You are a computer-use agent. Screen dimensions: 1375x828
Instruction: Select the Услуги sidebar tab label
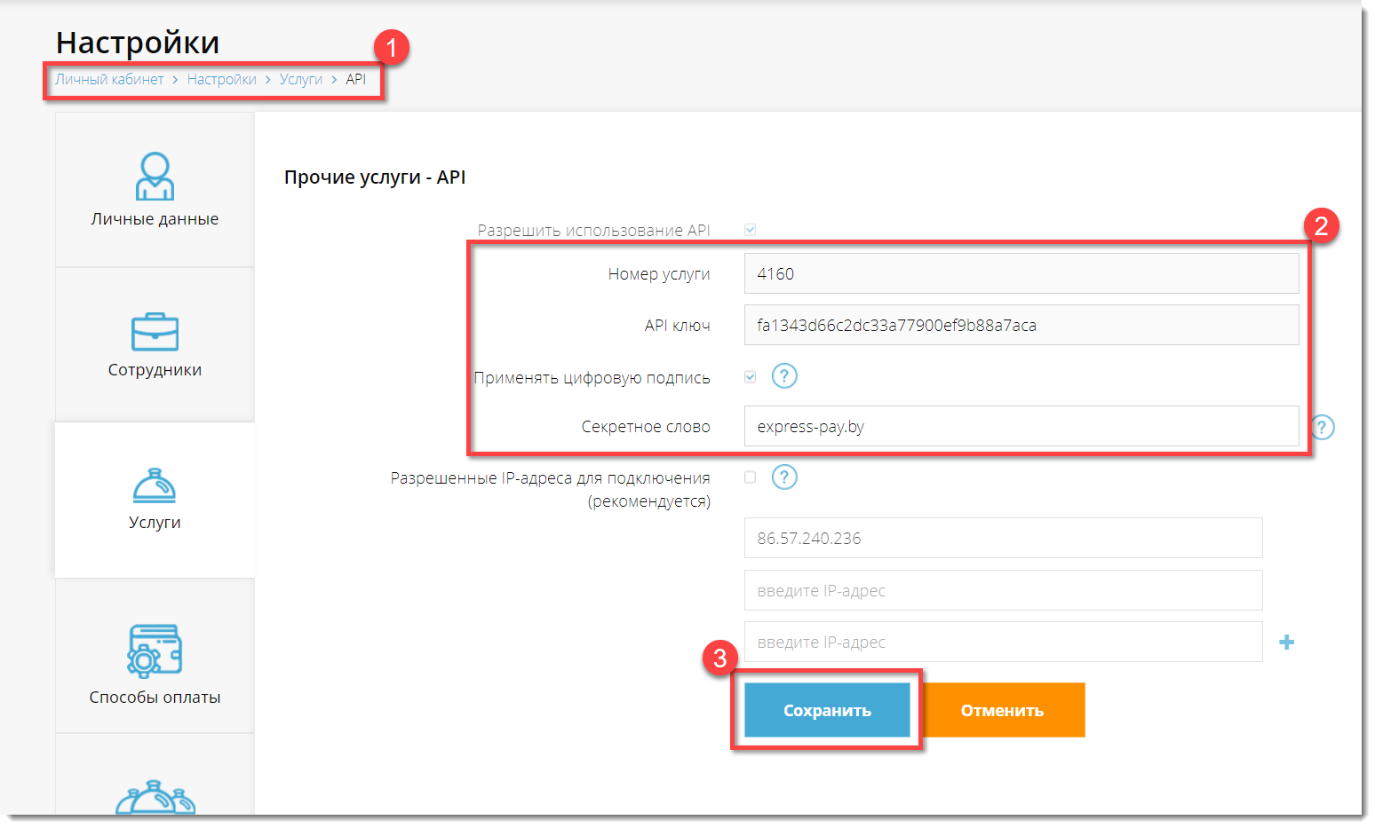(155, 523)
